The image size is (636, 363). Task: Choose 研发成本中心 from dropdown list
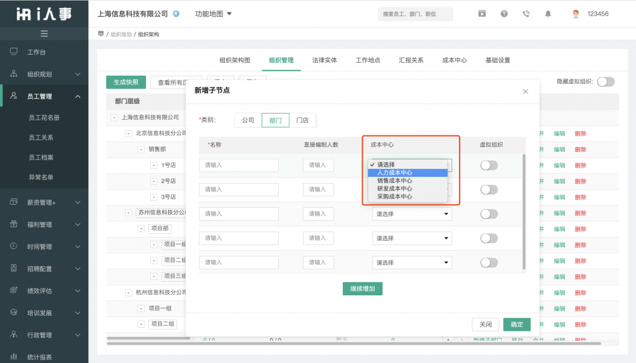(x=407, y=189)
